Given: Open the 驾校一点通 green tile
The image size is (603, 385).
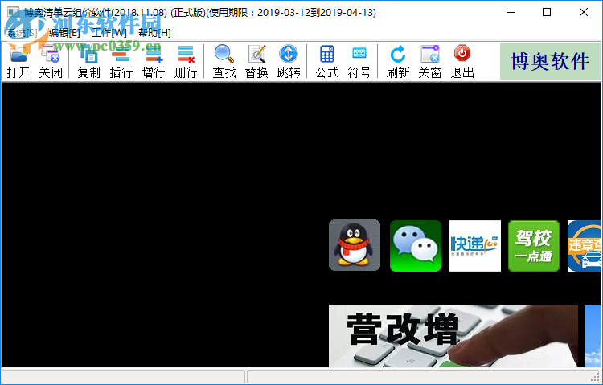Looking at the screenshot, I should [x=534, y=246].
